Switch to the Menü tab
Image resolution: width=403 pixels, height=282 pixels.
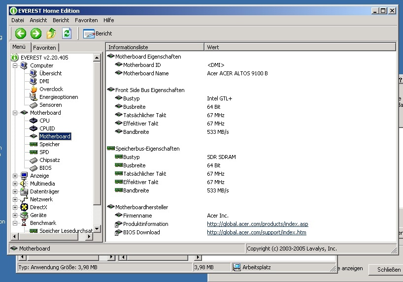[19, 47]
